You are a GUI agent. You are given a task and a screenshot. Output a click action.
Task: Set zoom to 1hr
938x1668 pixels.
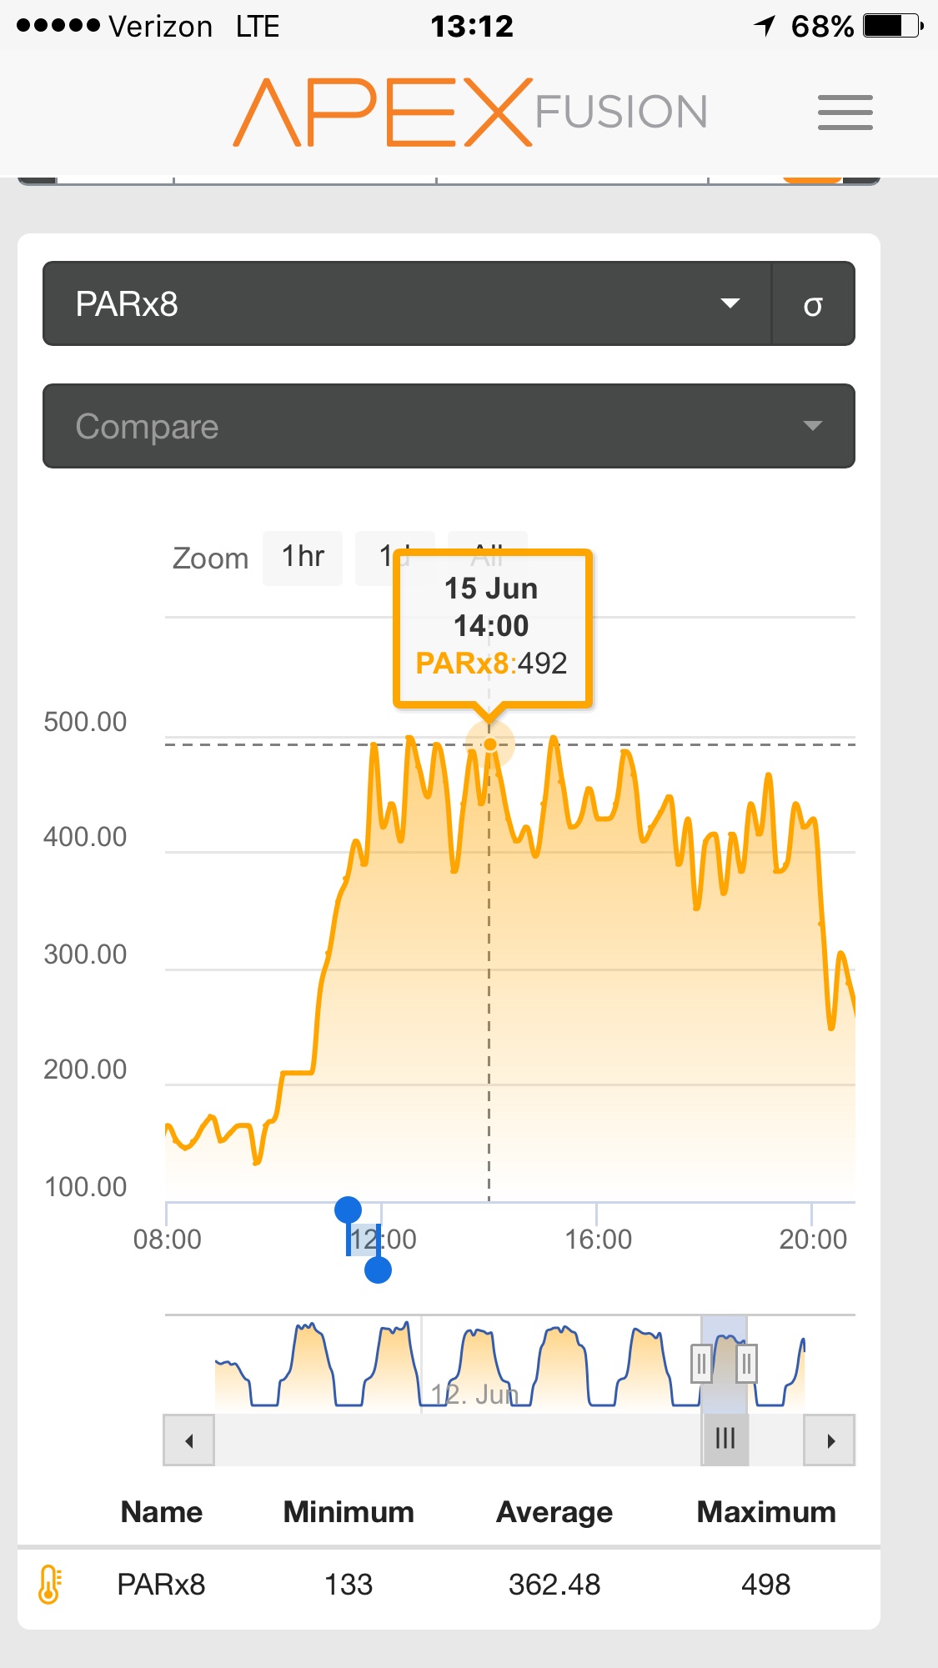[303, 558]
